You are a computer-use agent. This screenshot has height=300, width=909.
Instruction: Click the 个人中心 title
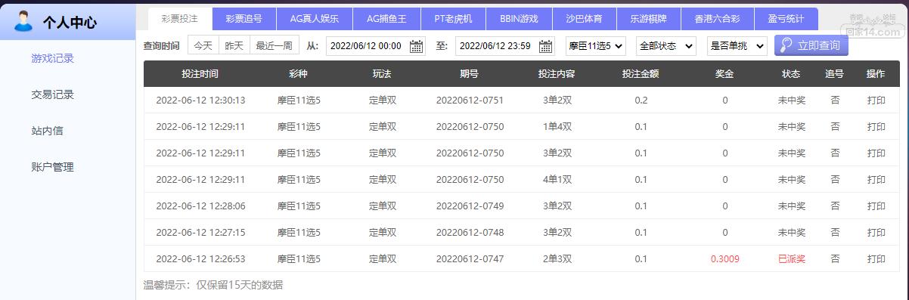coord(70,22)
